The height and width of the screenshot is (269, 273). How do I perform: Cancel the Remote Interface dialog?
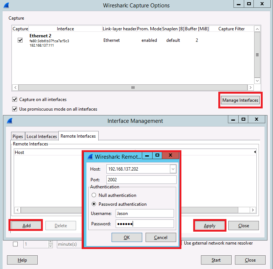pyautogui.click(x=161, y=238)
